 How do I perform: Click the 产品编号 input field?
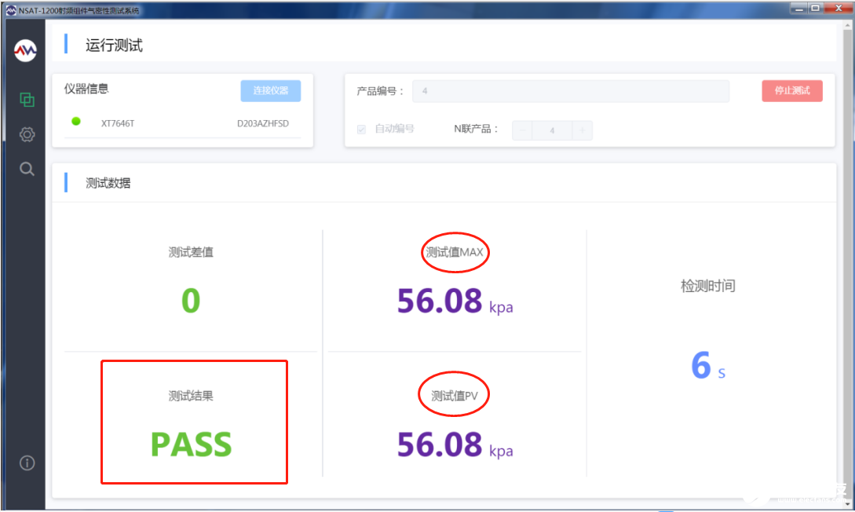(x=570, y=91)
